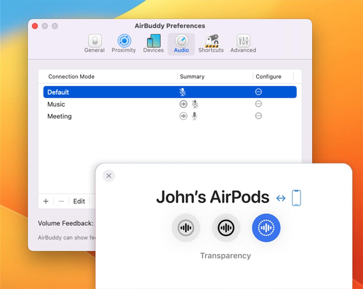The image size is (363, 289).
Task: Open the General preferences tab
Action: 94,44
